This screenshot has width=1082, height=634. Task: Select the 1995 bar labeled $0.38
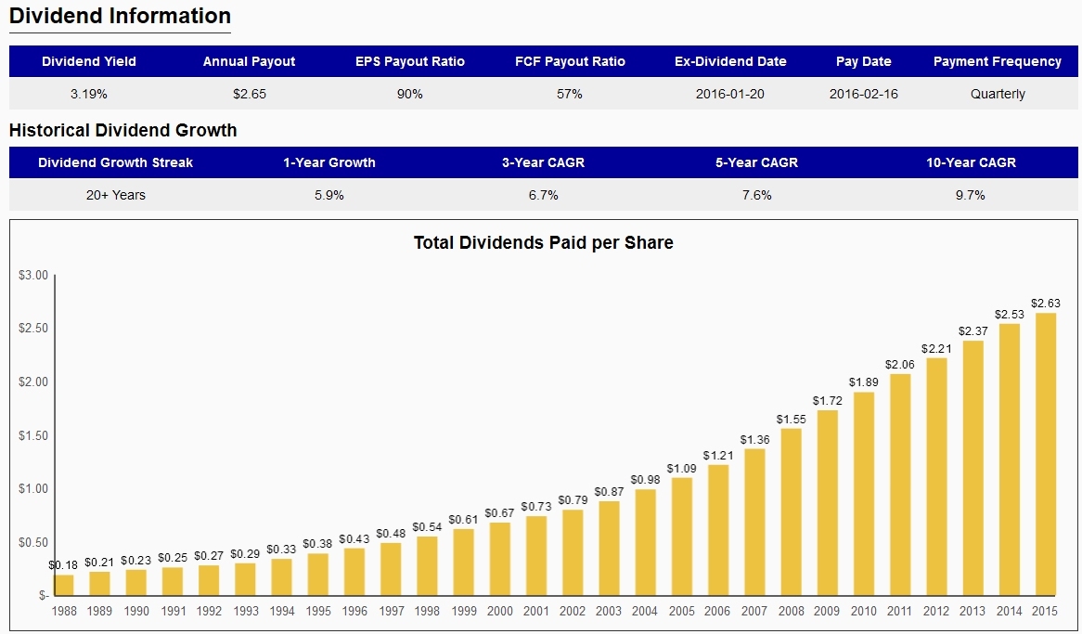tap(318, 575)
